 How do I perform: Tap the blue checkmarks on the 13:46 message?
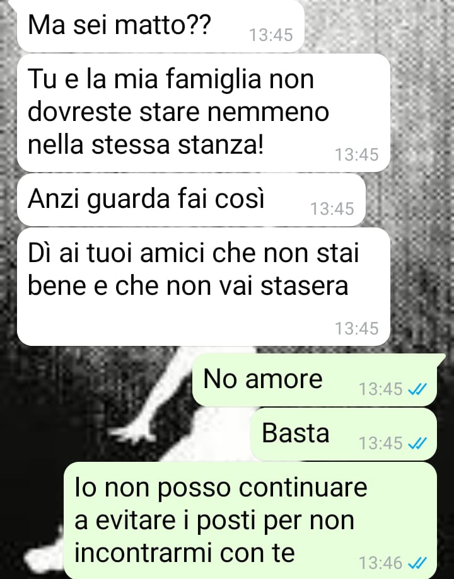(x=417, y=563)
